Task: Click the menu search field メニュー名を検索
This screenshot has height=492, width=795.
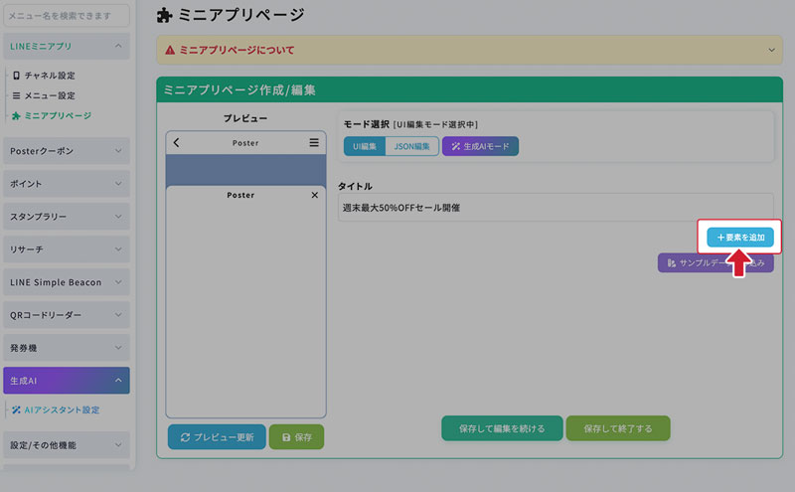Action: [x=67, y=16]
